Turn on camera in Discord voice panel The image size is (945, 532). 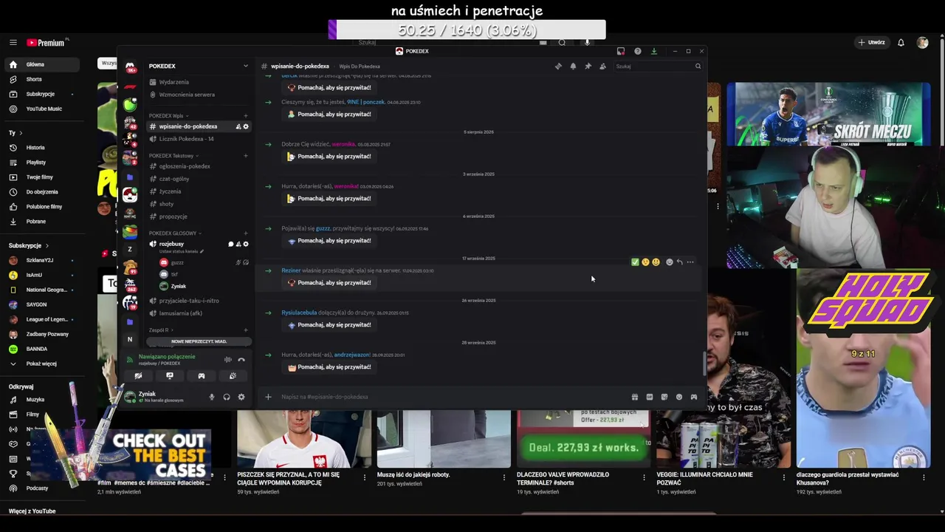pos(138,376)
